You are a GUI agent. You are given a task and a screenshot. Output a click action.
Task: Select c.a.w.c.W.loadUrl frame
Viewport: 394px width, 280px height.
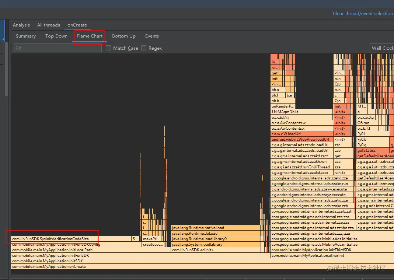coord(301,134)
